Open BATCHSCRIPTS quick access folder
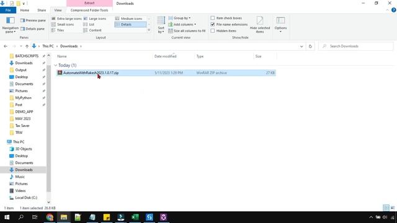Screen dimensions: 397x223 click(27, 56)
